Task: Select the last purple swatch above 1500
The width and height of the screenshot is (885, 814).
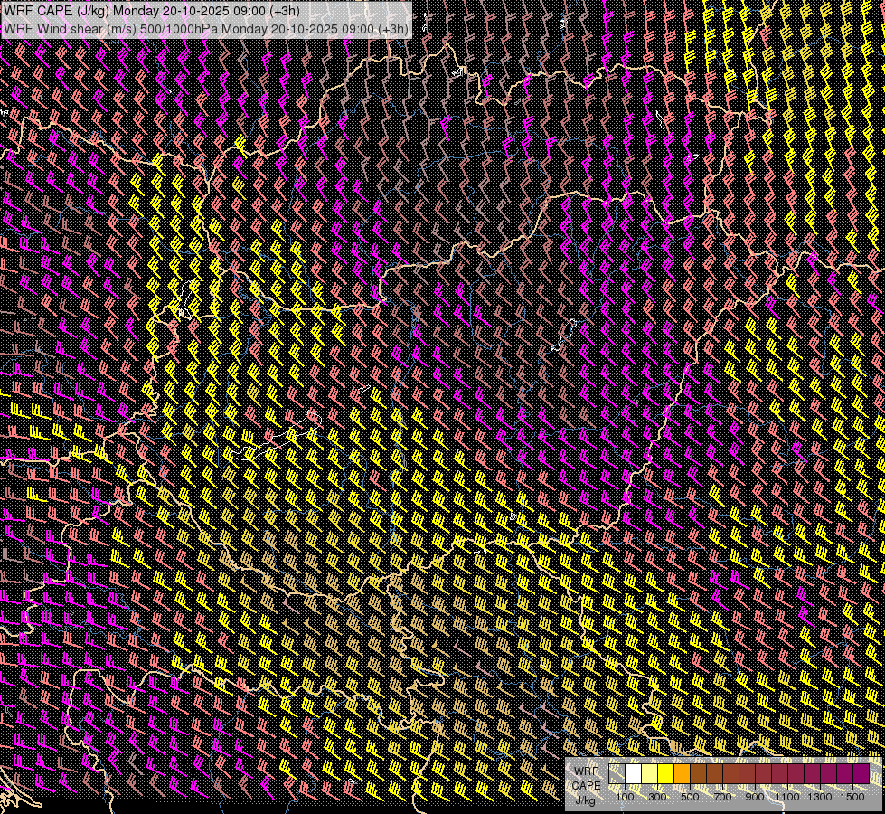Action: (x=861, y=774)
